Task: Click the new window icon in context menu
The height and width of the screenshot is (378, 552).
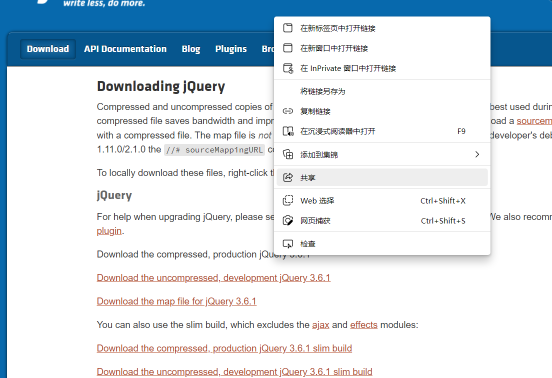Action: (288, 48)
